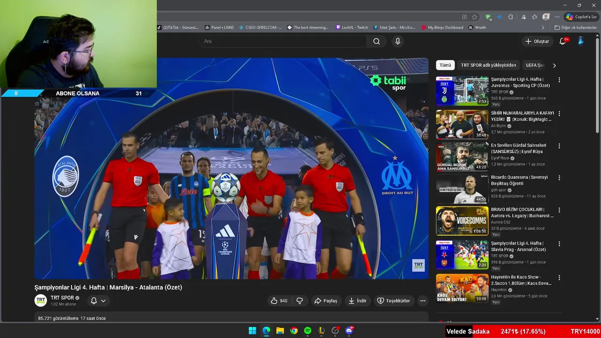
Task: Open TRT SPOR channel name link
Action: point(62,298)
